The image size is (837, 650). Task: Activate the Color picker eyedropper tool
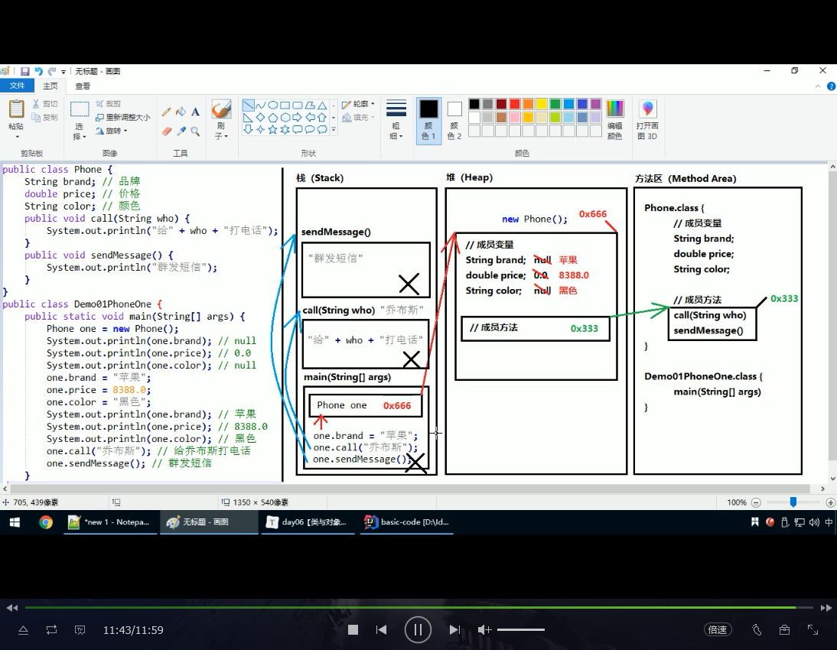click(x=181, y=132)
